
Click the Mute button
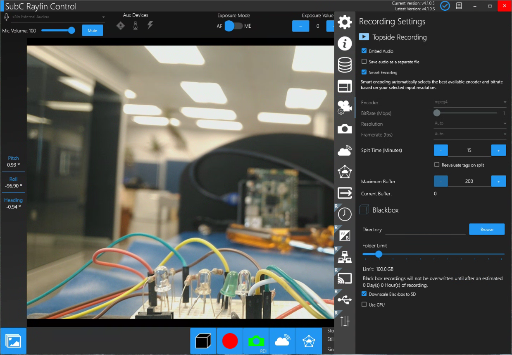point(92,31)
